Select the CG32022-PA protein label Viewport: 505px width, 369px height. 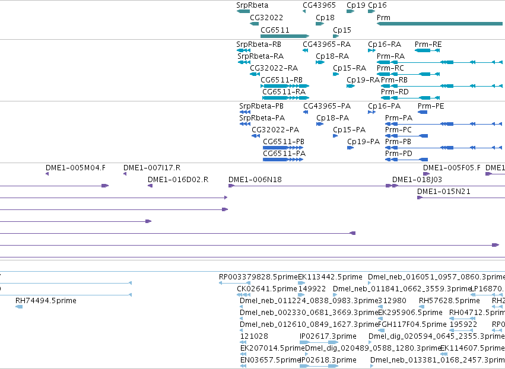[x=275, y=130]
